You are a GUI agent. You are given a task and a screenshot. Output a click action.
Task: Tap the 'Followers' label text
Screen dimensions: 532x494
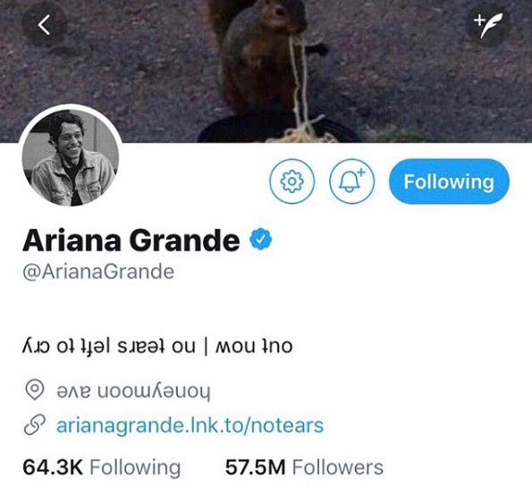pos(338,467)
